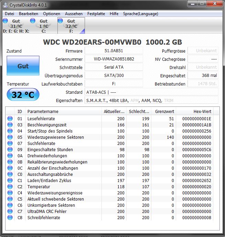Click status orb for Ausschaltungsabbrüche row
The width and height of the screenshot is (225, 237).
[x=10, y=174]
